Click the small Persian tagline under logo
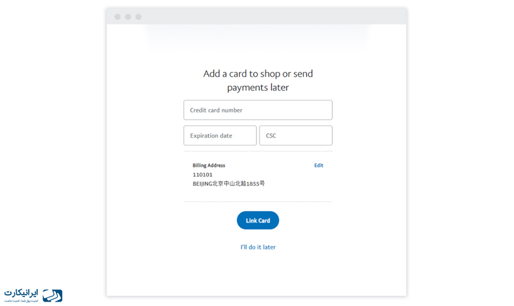514x306 pixels. click(21, 301)
